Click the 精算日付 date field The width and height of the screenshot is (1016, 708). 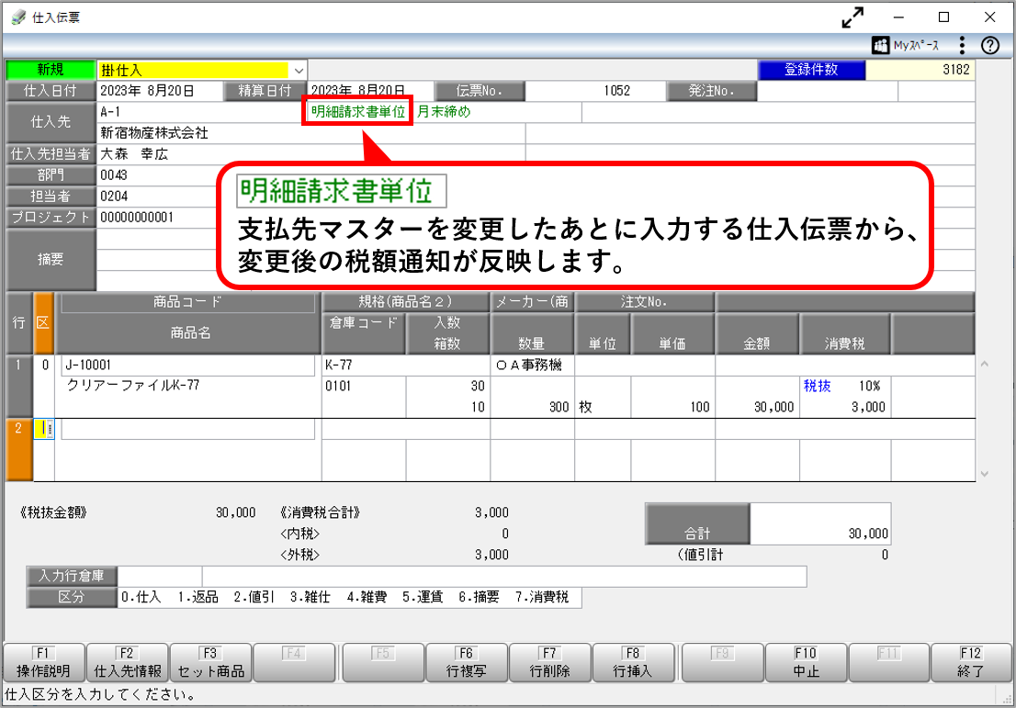click(371, 91)
